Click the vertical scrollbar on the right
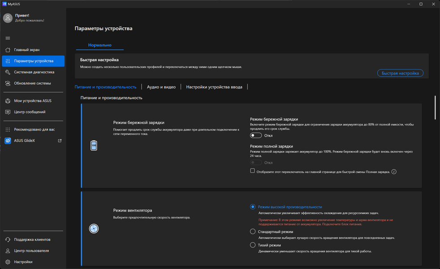Viewport: 440px width, 269px height. click(x=435, y=108)
